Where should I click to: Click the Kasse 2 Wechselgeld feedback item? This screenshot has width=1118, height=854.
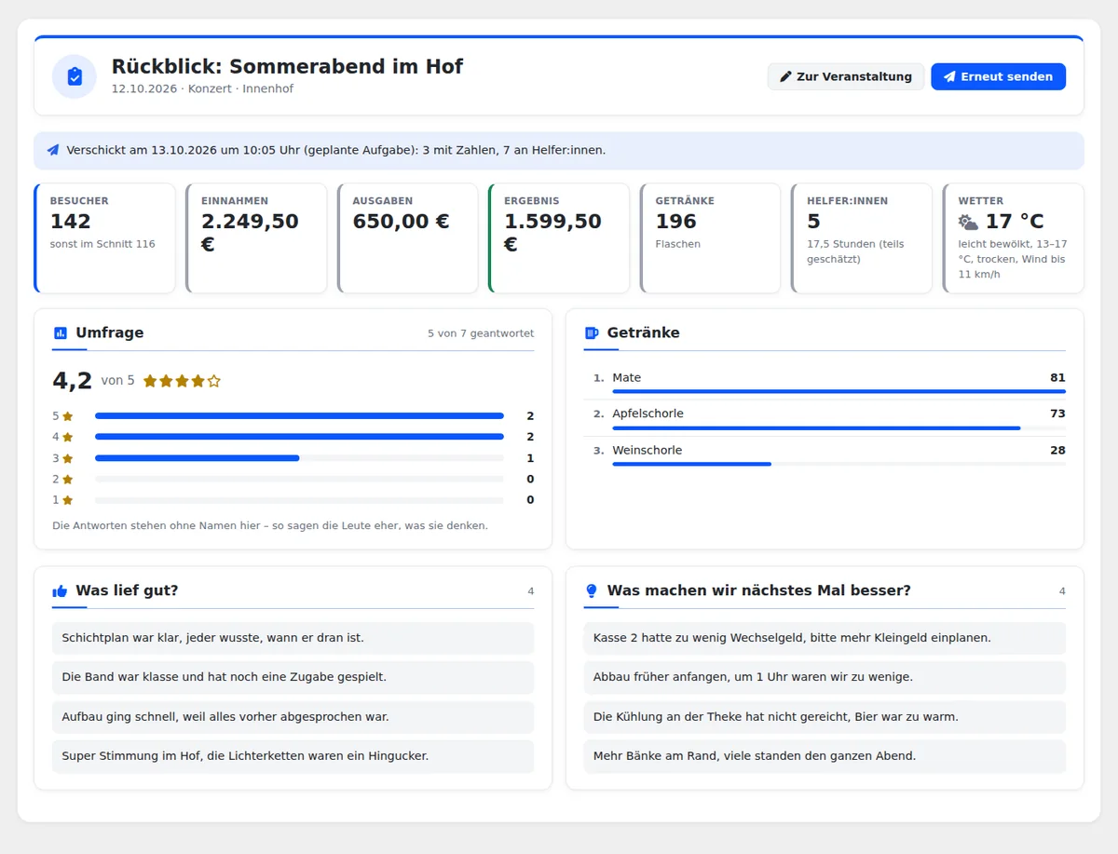[x=825, y=638]
